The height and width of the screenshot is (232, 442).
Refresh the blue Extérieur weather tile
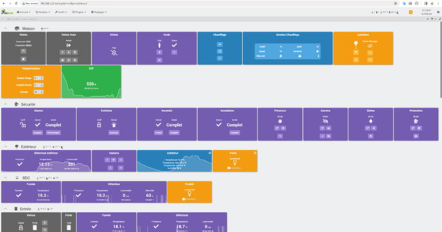(209, 153)
